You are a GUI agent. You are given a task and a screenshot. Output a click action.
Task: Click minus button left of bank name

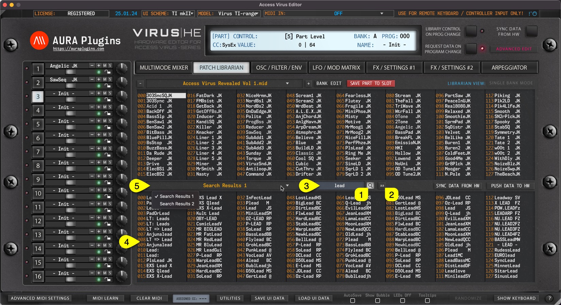click(140, 83)
